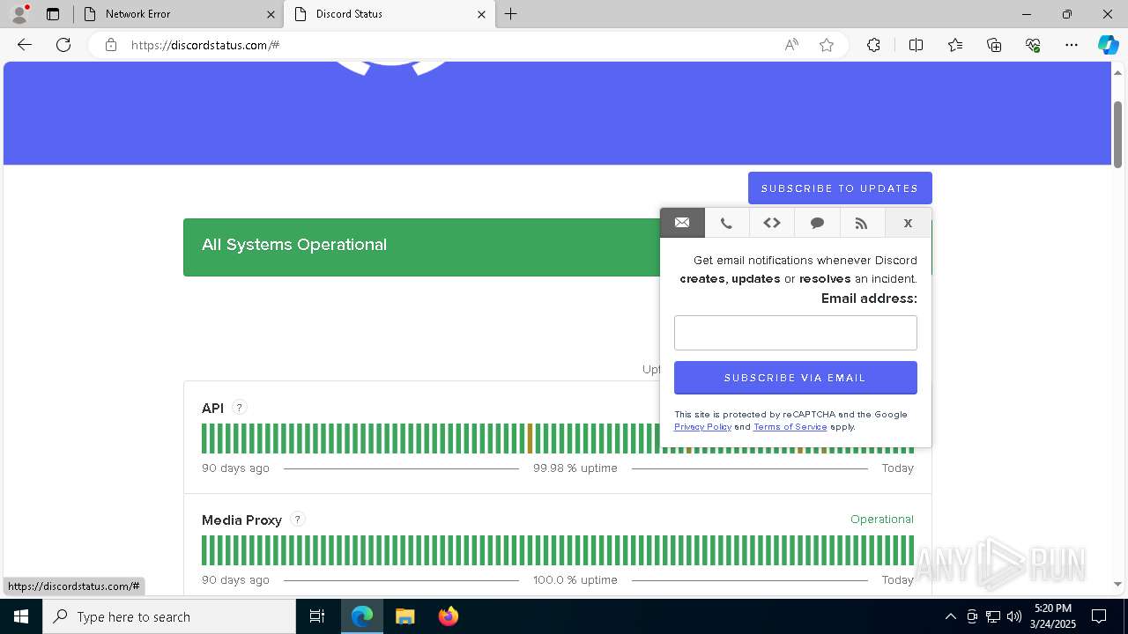Open Settings and more ellipsis menu
Viewport: 1128px width, 634px height.
click(x=1072, y=45)
